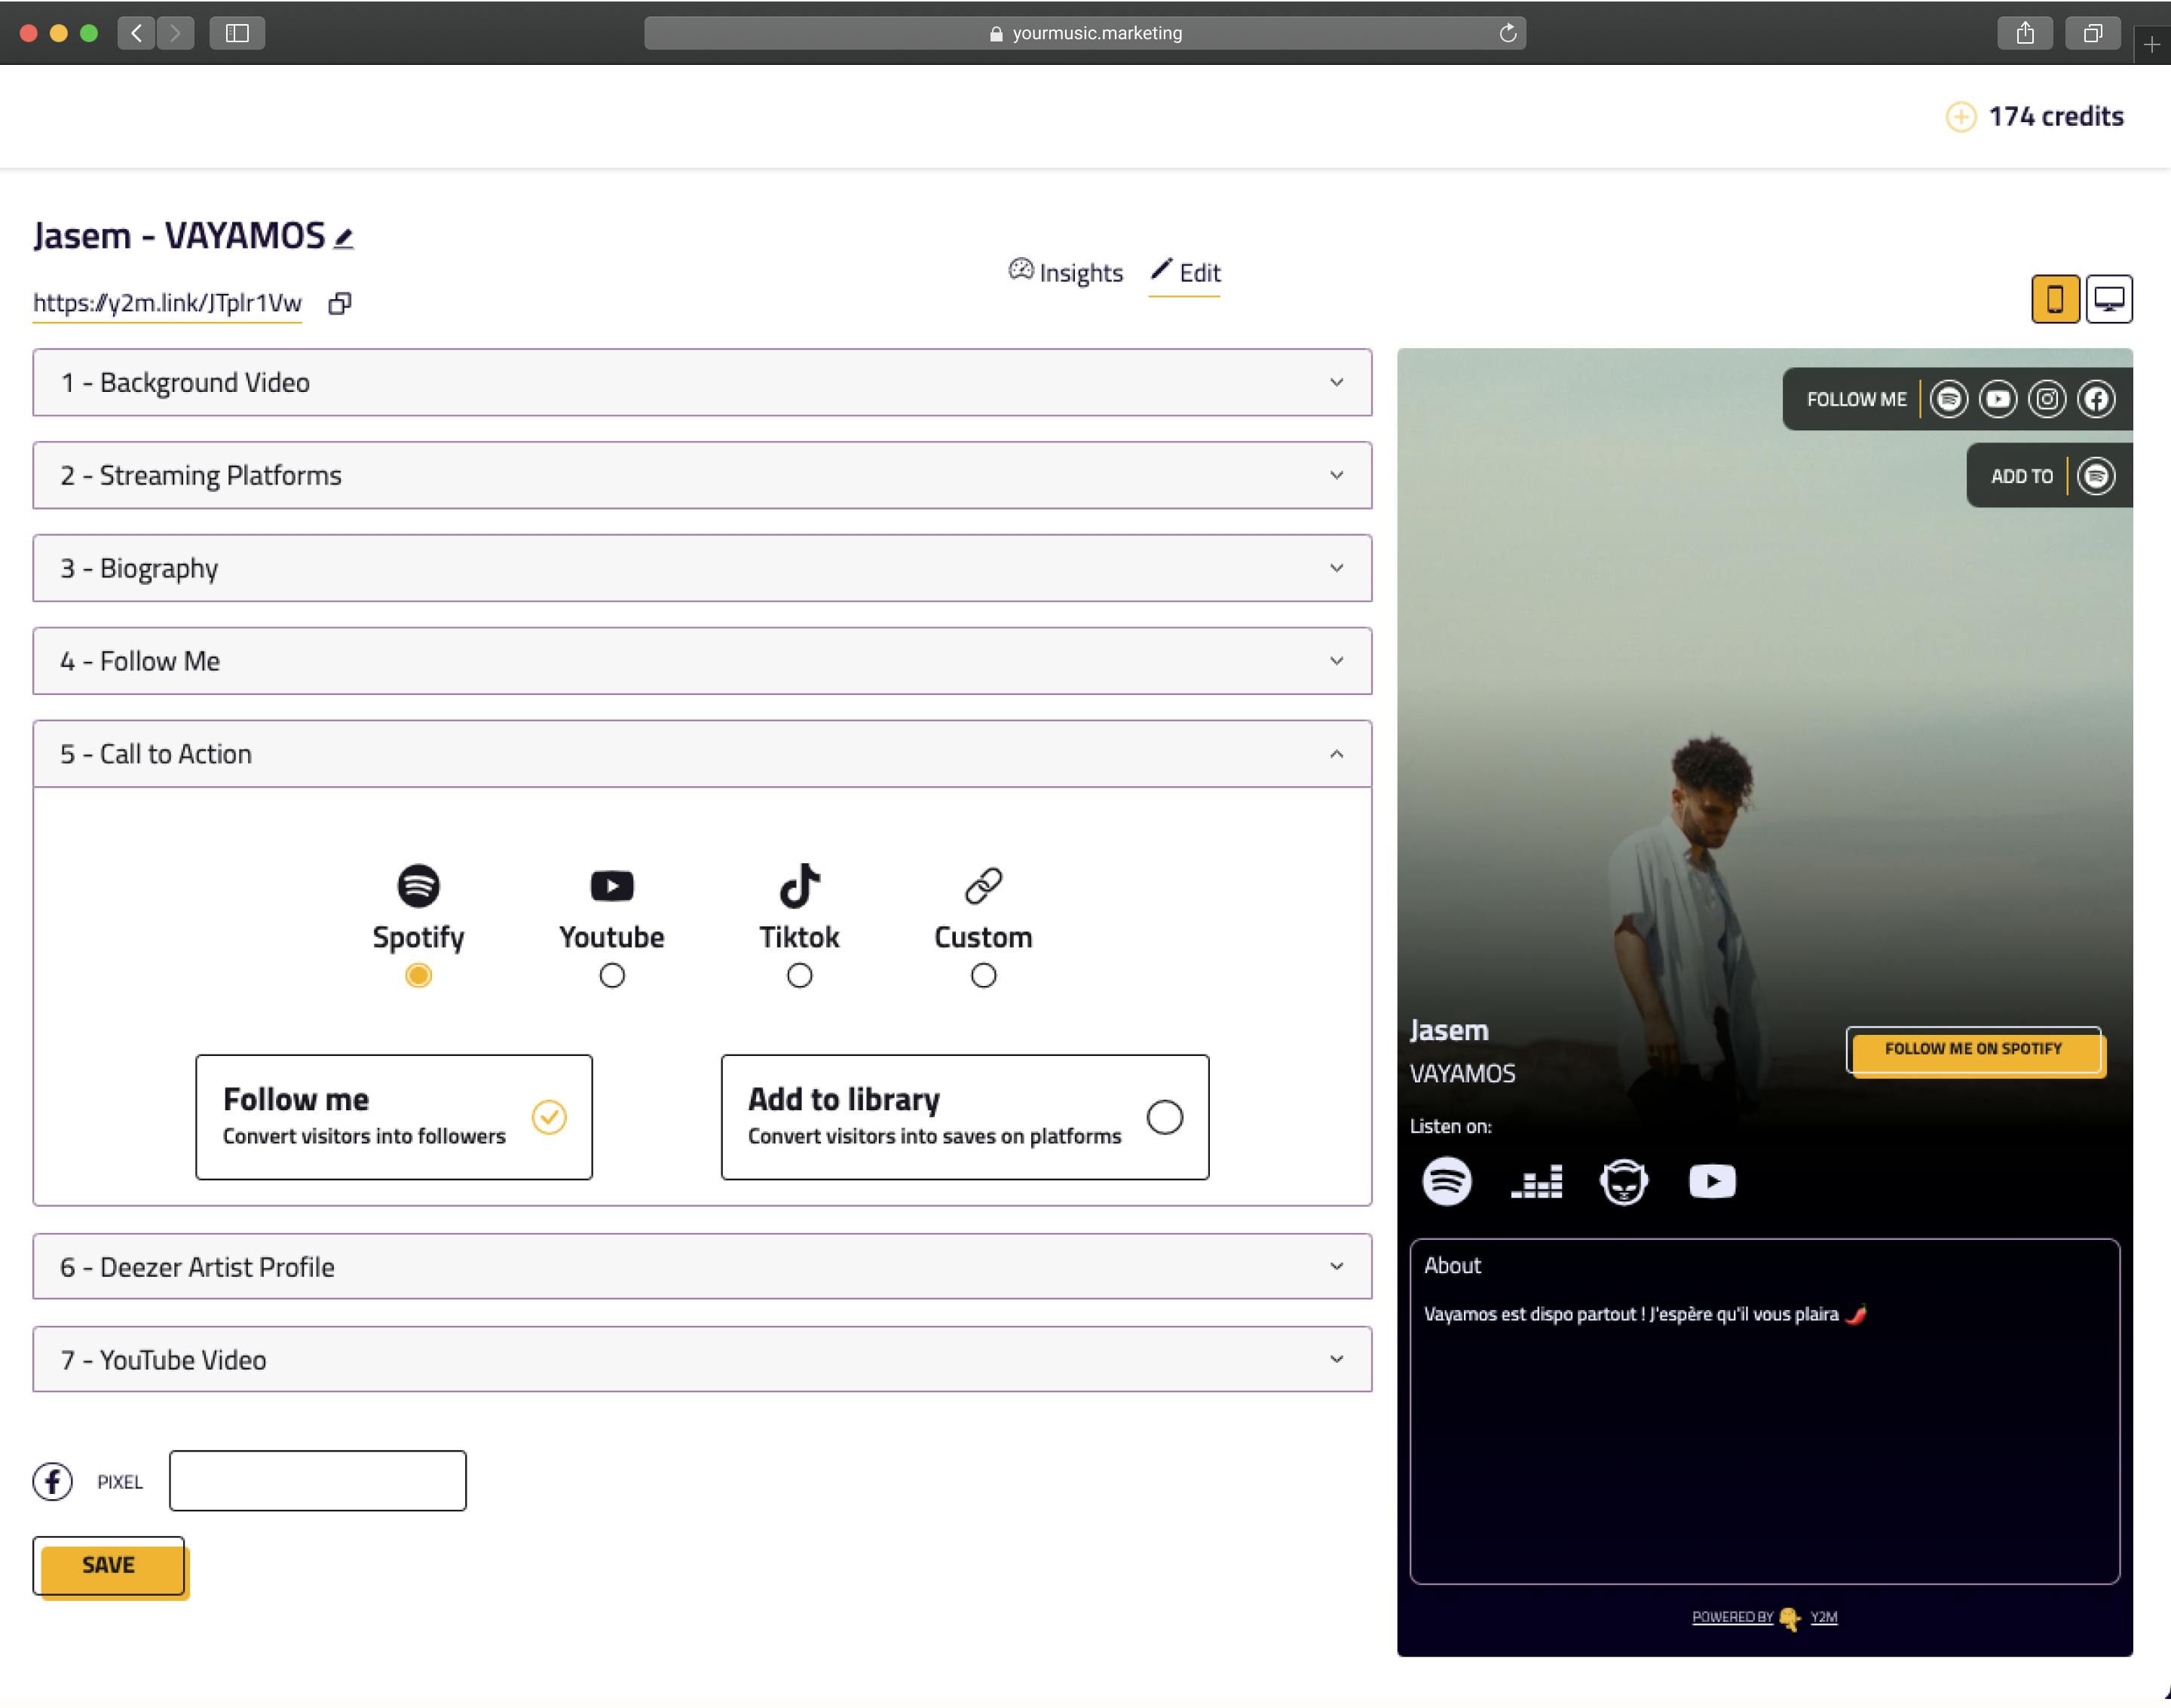This screenshot has width=2171, height=1708.
Task: Collapse the 5 - Call to Action section
Action: (702, 754)
